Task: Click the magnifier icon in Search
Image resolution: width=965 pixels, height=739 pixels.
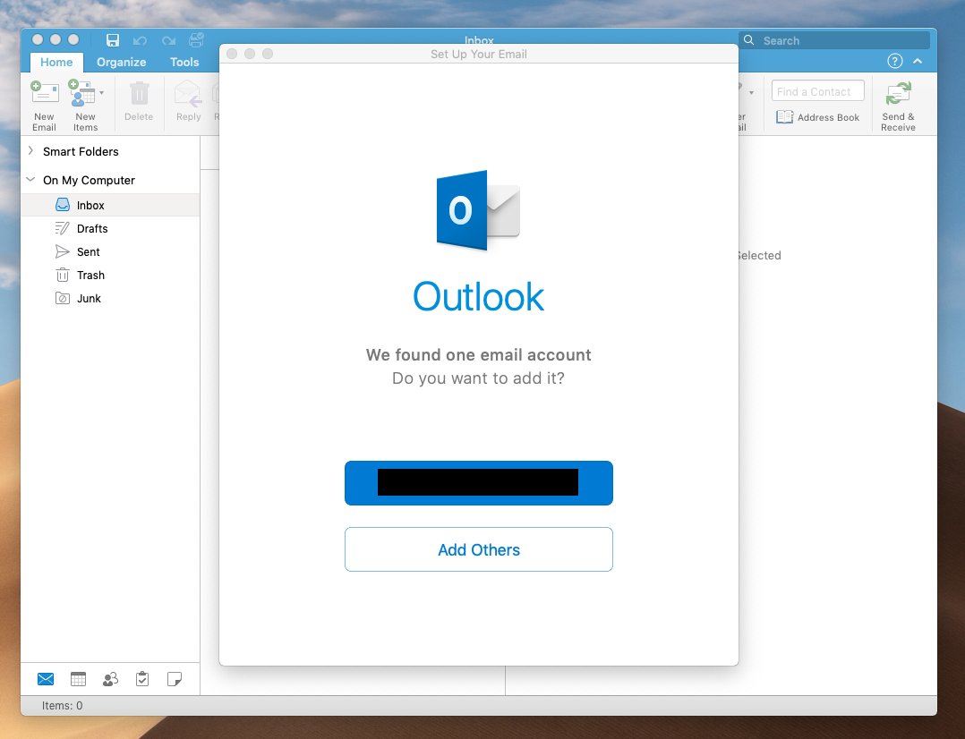Action: (749, 40)
